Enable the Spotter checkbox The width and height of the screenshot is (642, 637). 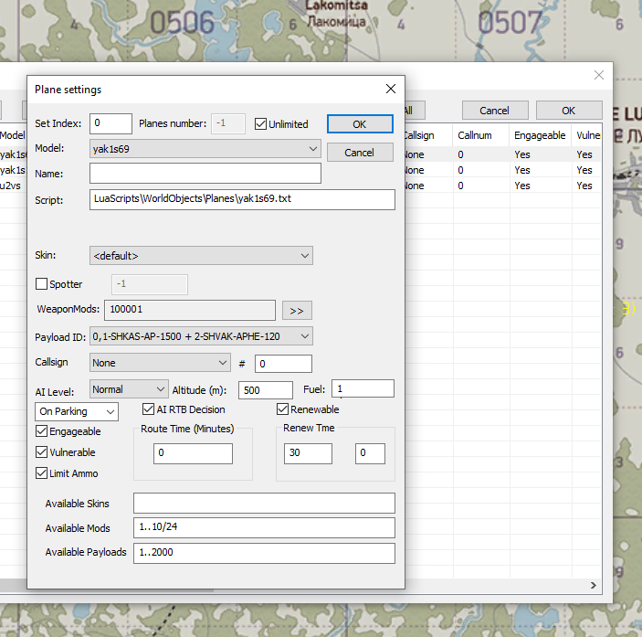point(42,284)
